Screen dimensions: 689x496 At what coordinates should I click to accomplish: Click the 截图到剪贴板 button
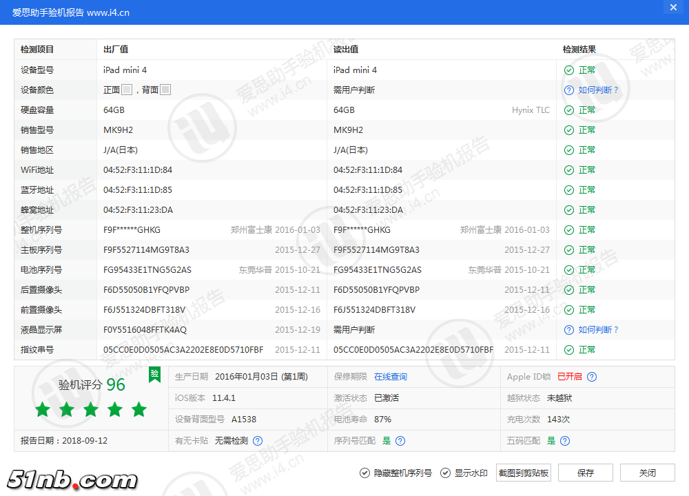(524, 473)
